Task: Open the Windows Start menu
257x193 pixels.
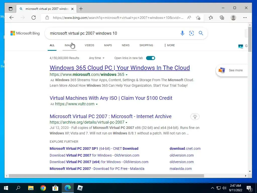Action: (6, 188)
